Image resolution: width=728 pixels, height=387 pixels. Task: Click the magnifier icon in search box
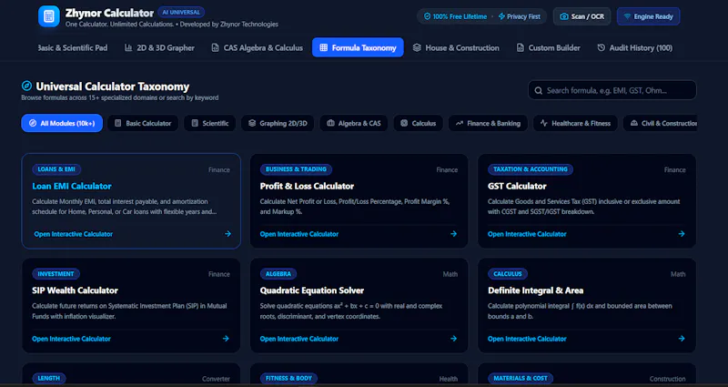click(x=538, y=90)
